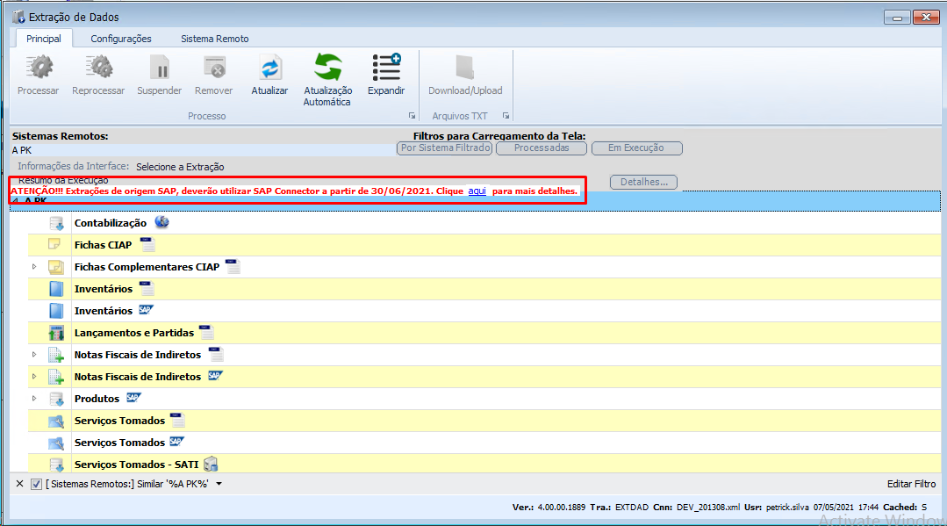This screenshot has width=947, height=526.
Task: Click the Expandir list icon
Action: click(386, 67)
